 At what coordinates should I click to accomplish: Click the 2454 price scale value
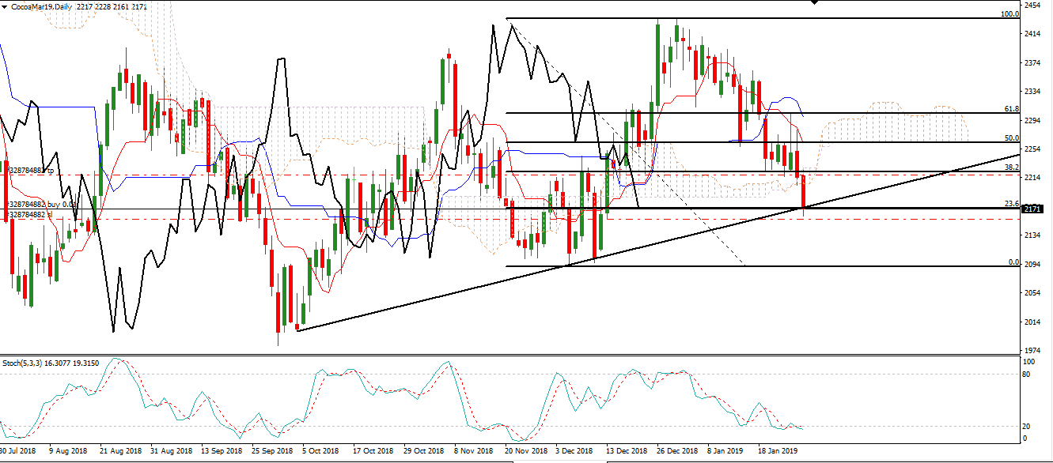(x=1032, y=5)
